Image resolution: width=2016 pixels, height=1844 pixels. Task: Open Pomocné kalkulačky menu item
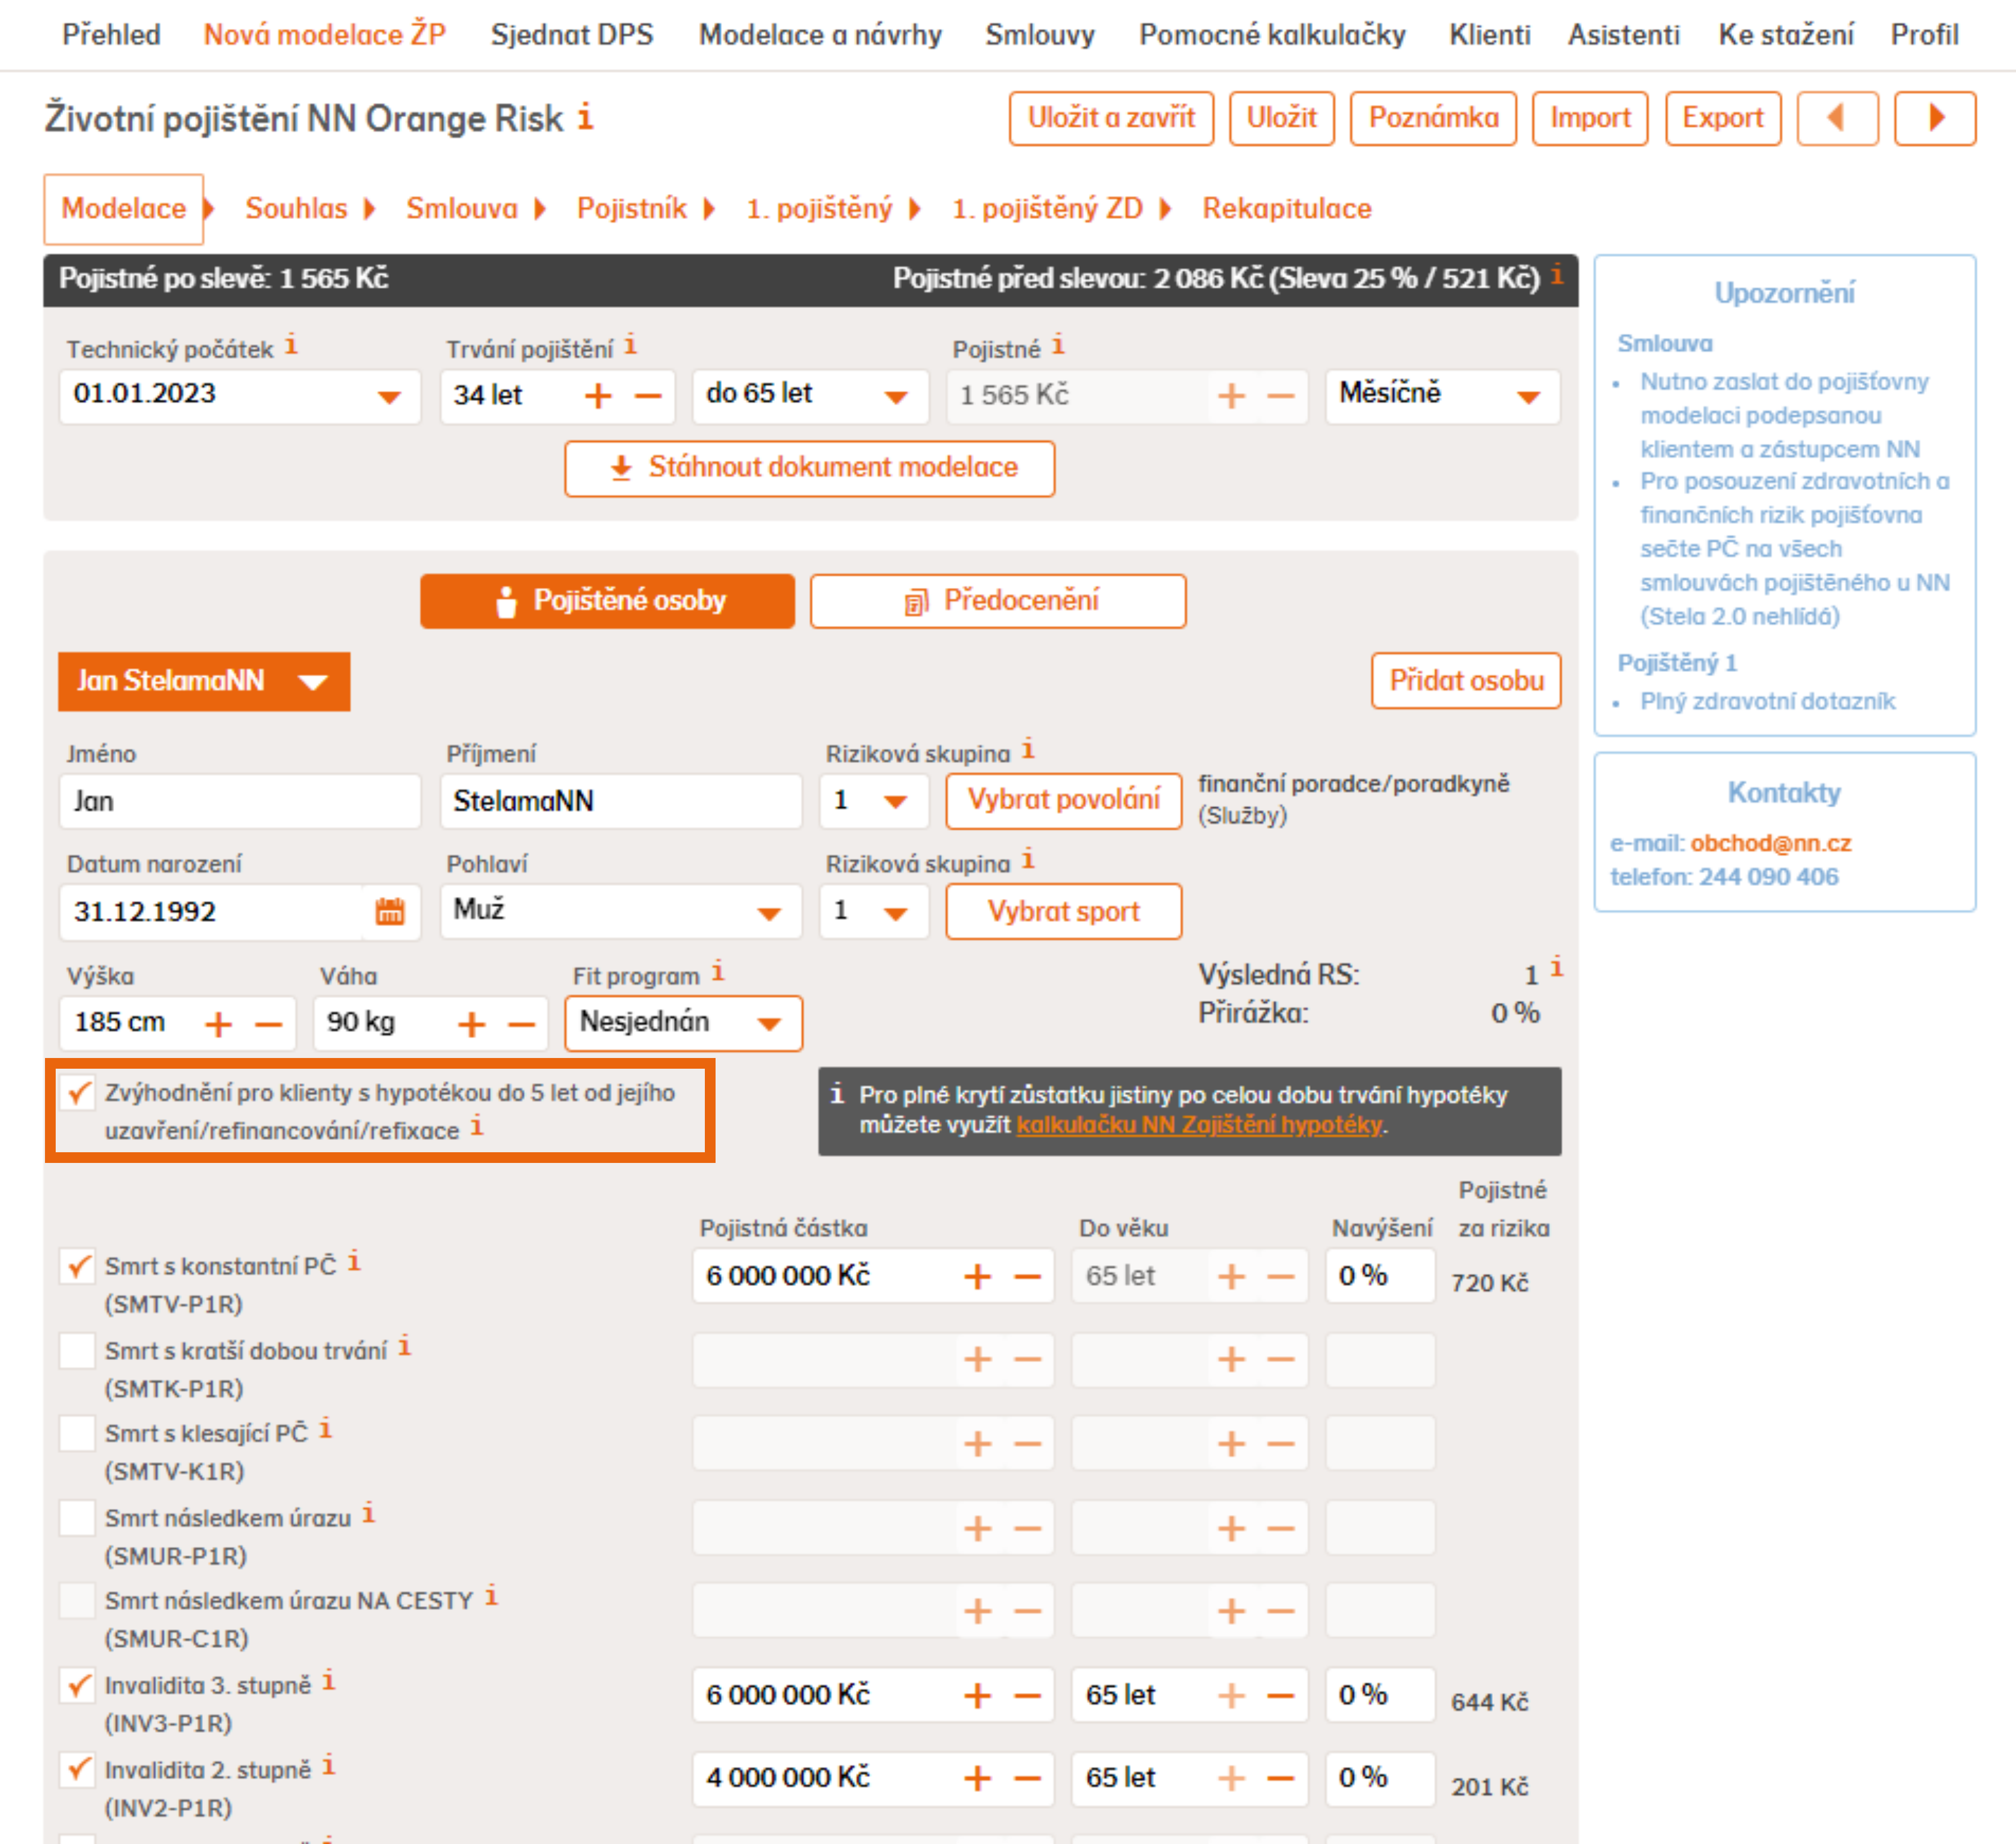click(x=1271, y=35)
